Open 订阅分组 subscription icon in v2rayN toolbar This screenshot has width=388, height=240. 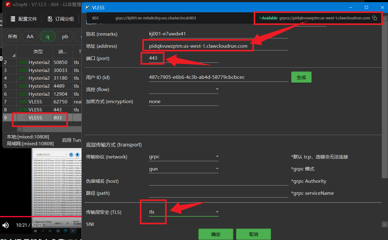(50, 19)
